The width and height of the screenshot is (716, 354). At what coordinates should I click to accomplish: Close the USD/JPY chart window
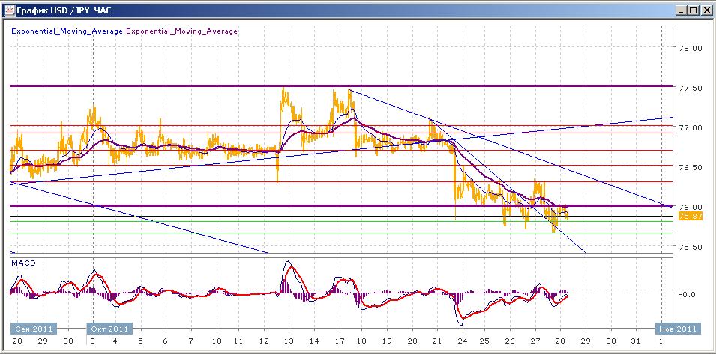(706, 10)
